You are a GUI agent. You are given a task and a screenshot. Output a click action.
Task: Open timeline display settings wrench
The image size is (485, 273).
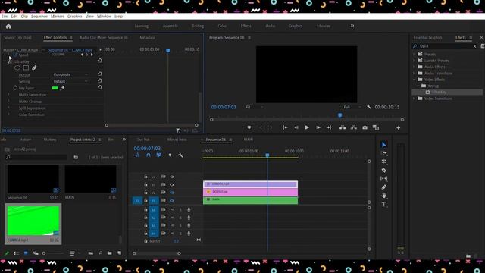pyautogui.click(x=180, y=155)
